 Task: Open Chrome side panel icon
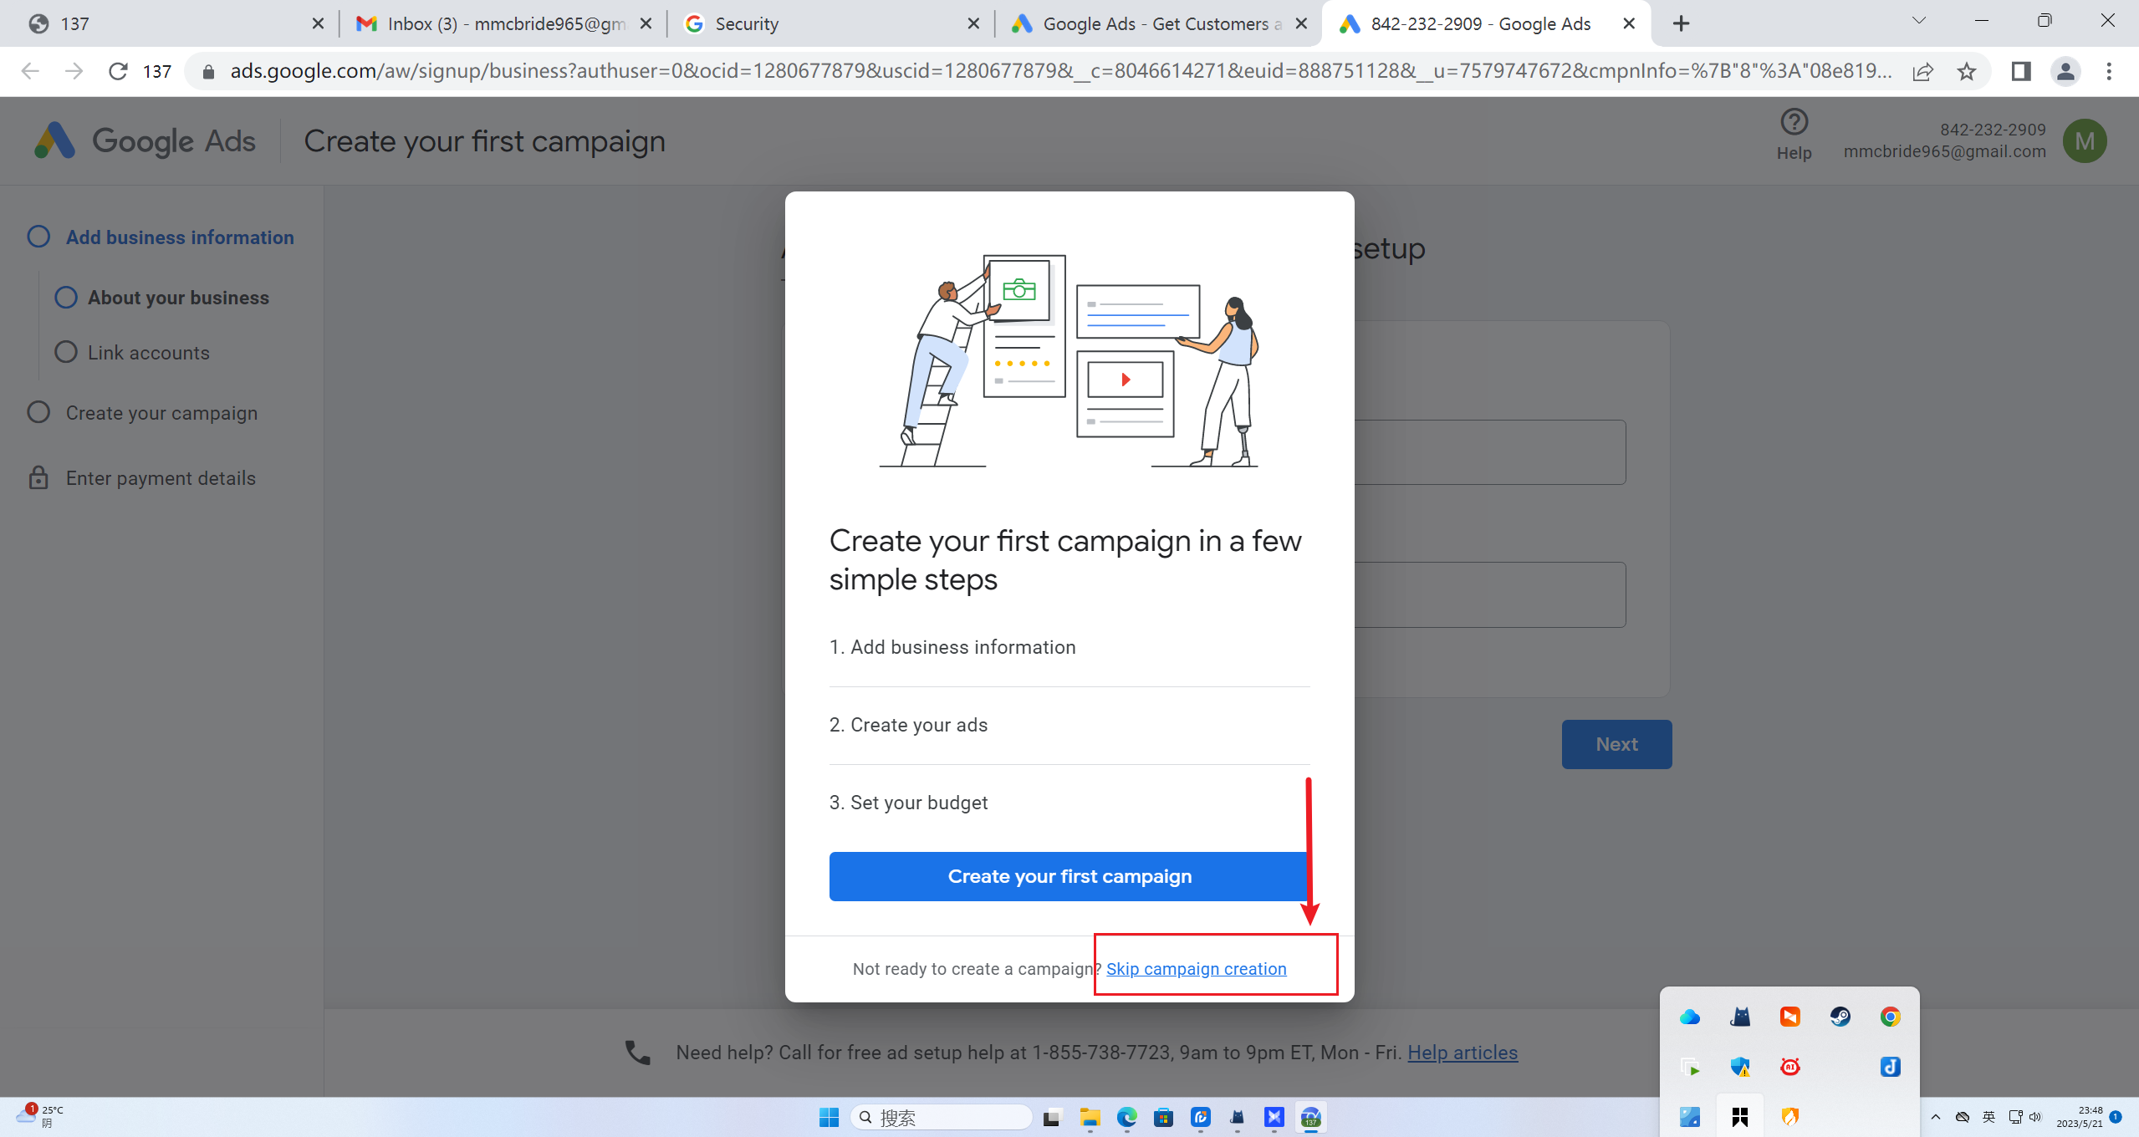[x=2021, y=72]
